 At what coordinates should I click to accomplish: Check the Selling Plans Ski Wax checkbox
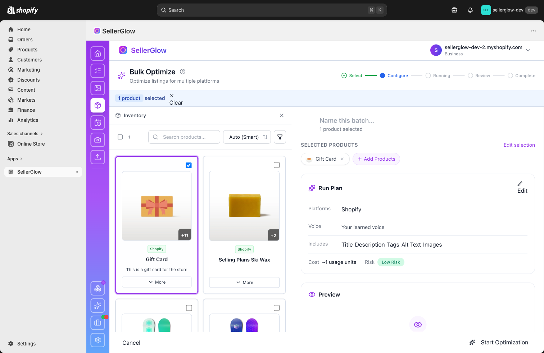click(276, 165)
